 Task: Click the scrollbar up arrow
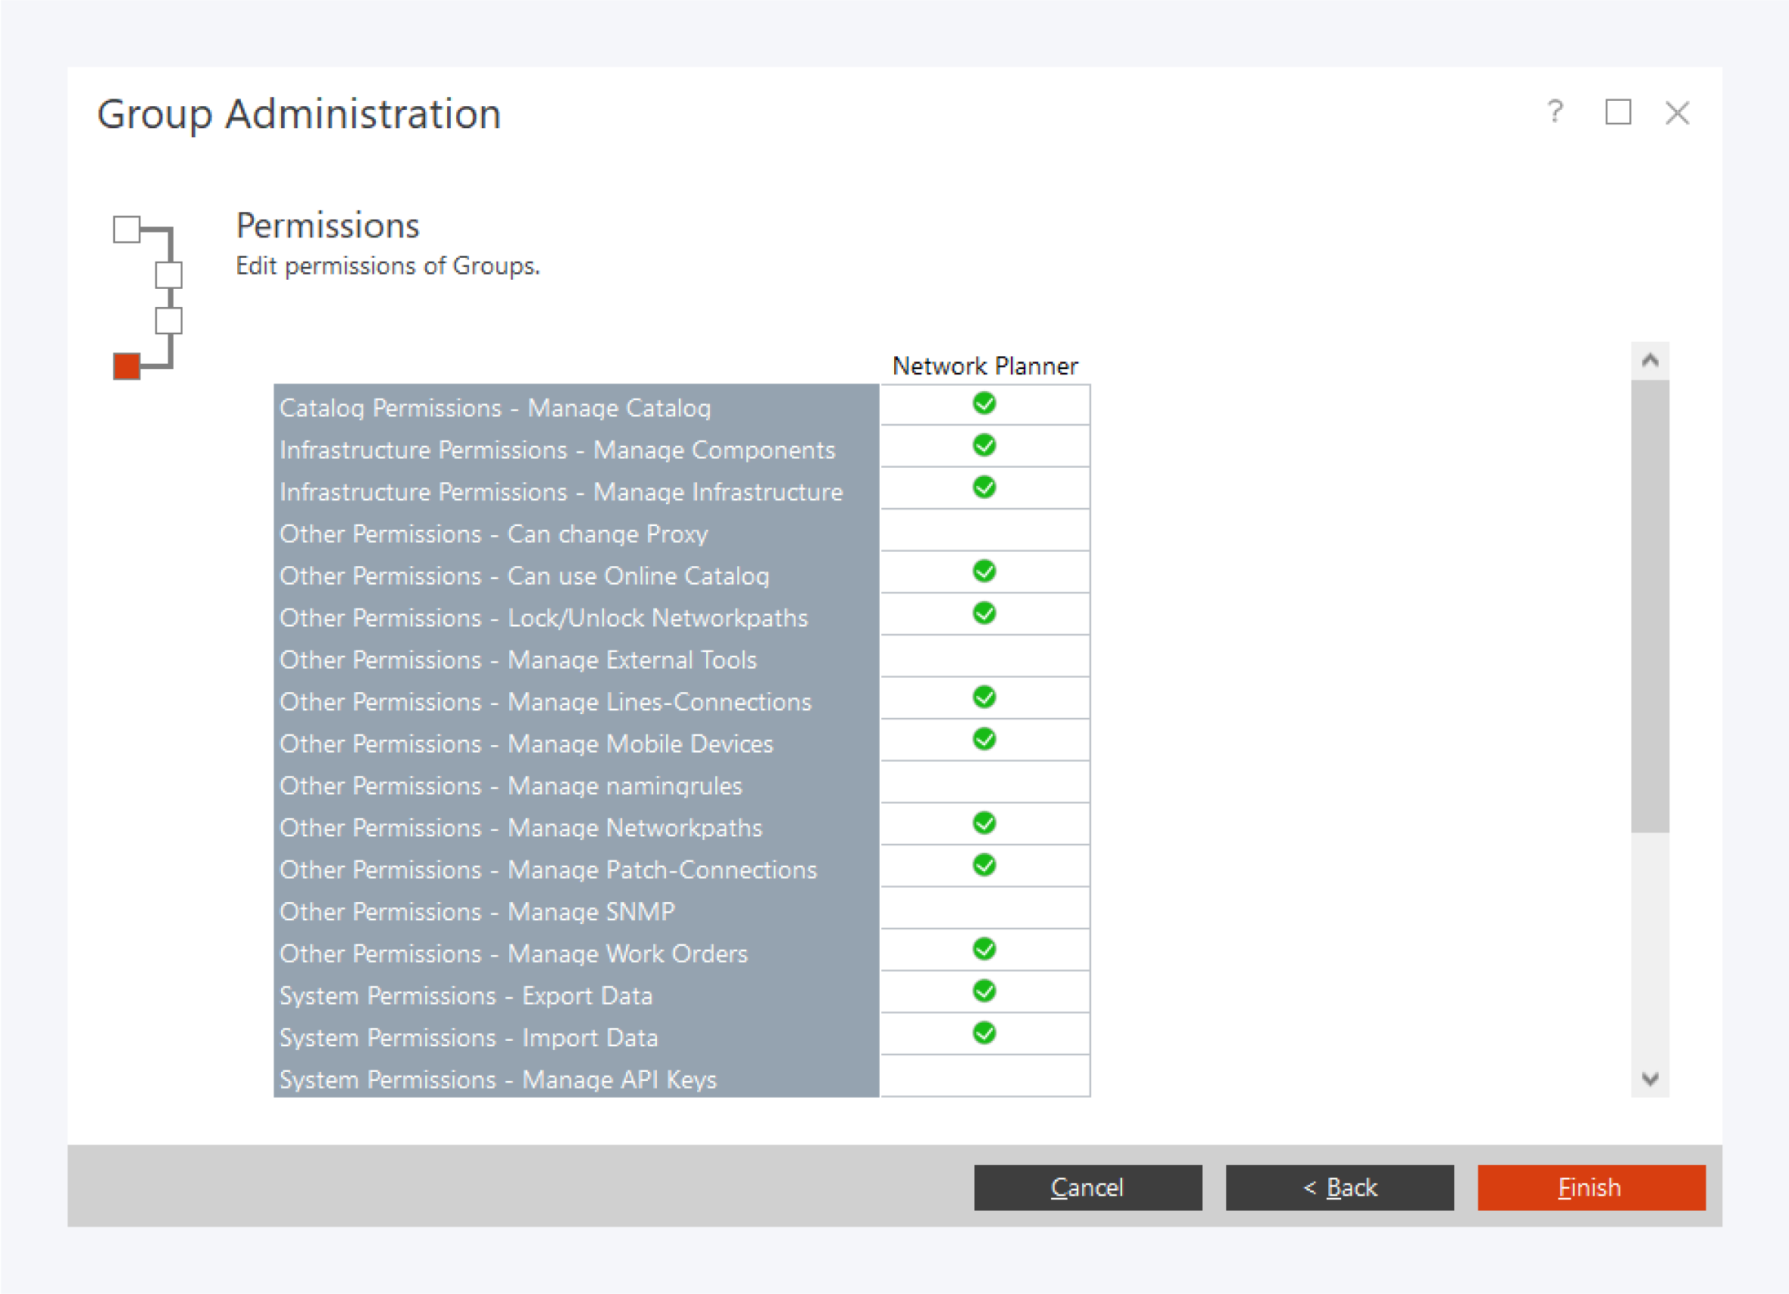point(1650,362)
